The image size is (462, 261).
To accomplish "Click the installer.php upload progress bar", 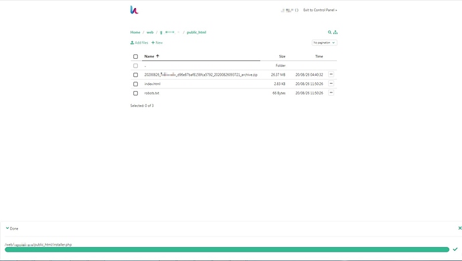I will (x=227, y=250).
